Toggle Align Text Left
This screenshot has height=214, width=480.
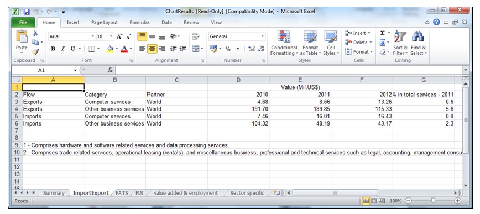(x=142, y=49)
